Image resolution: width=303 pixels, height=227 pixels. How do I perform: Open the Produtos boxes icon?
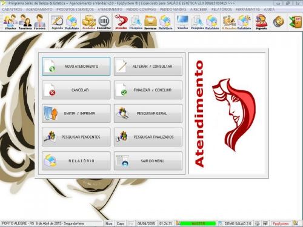(89, 22)
